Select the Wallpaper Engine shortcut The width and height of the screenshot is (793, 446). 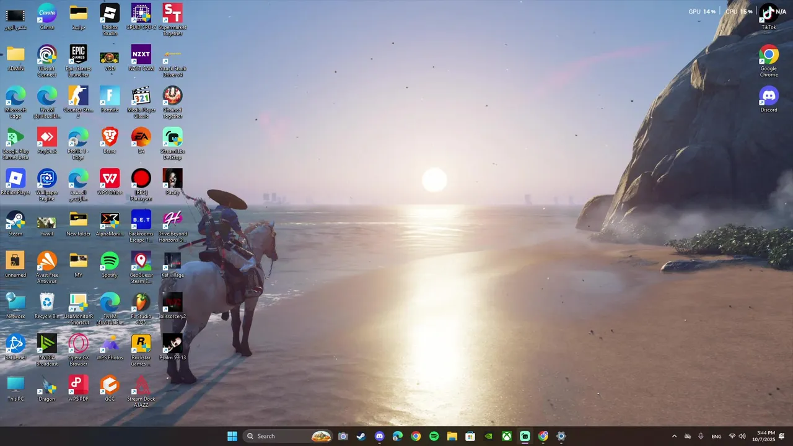point(47,185)
